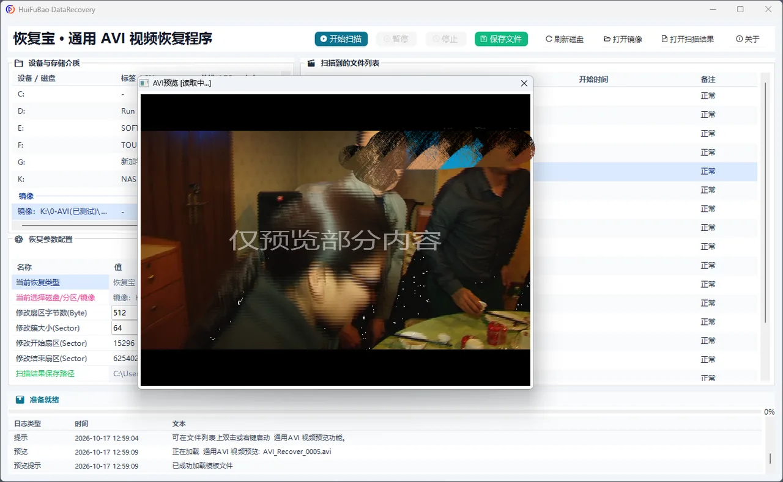Click the 设备 / 磁盘 column header
Screen dimensions: 783x482
(x=36, y=78)
